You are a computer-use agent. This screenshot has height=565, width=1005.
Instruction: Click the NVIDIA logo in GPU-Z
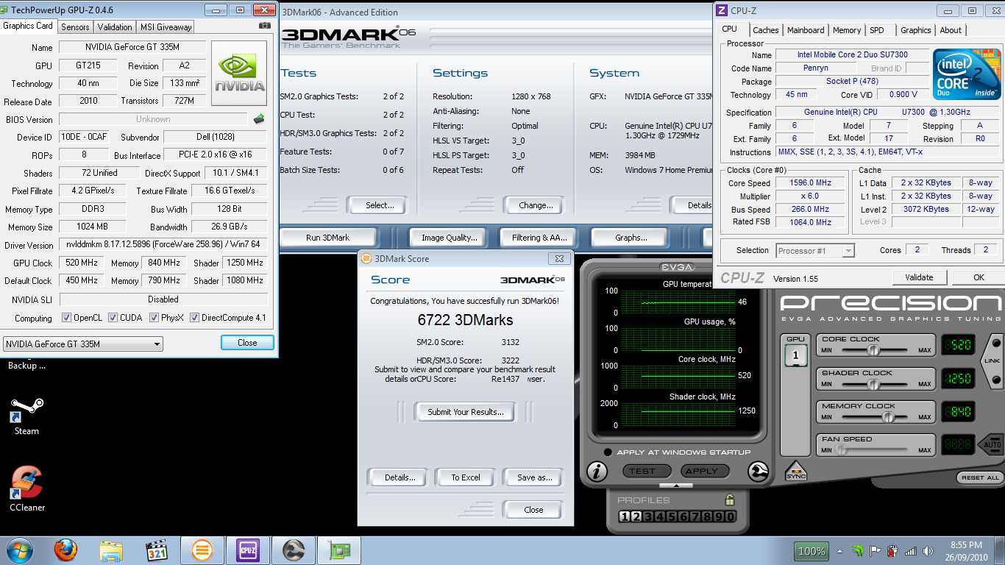tap(239, 73)
